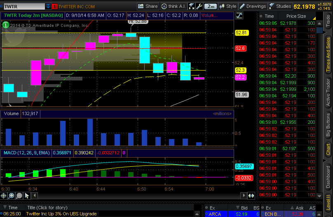The image size is (333, 217).
Task: Click the scroll chart right arrow
Action: tap(244, 196)
